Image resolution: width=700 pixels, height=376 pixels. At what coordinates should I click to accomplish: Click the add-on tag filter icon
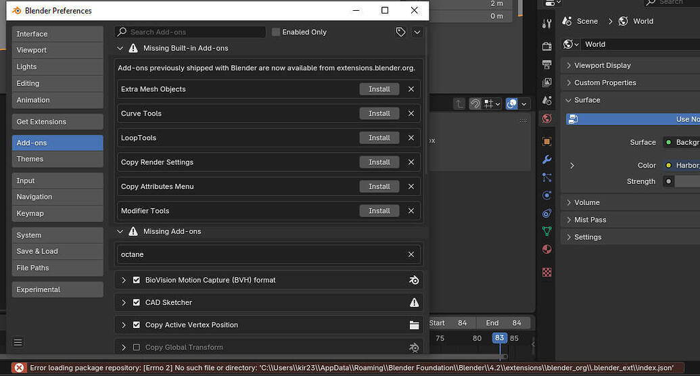(400, 32)
